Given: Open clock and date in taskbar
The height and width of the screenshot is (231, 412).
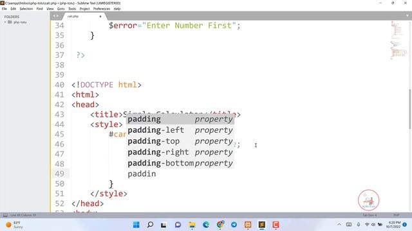Looking at the screenshot, I should [x=393, y=225].
